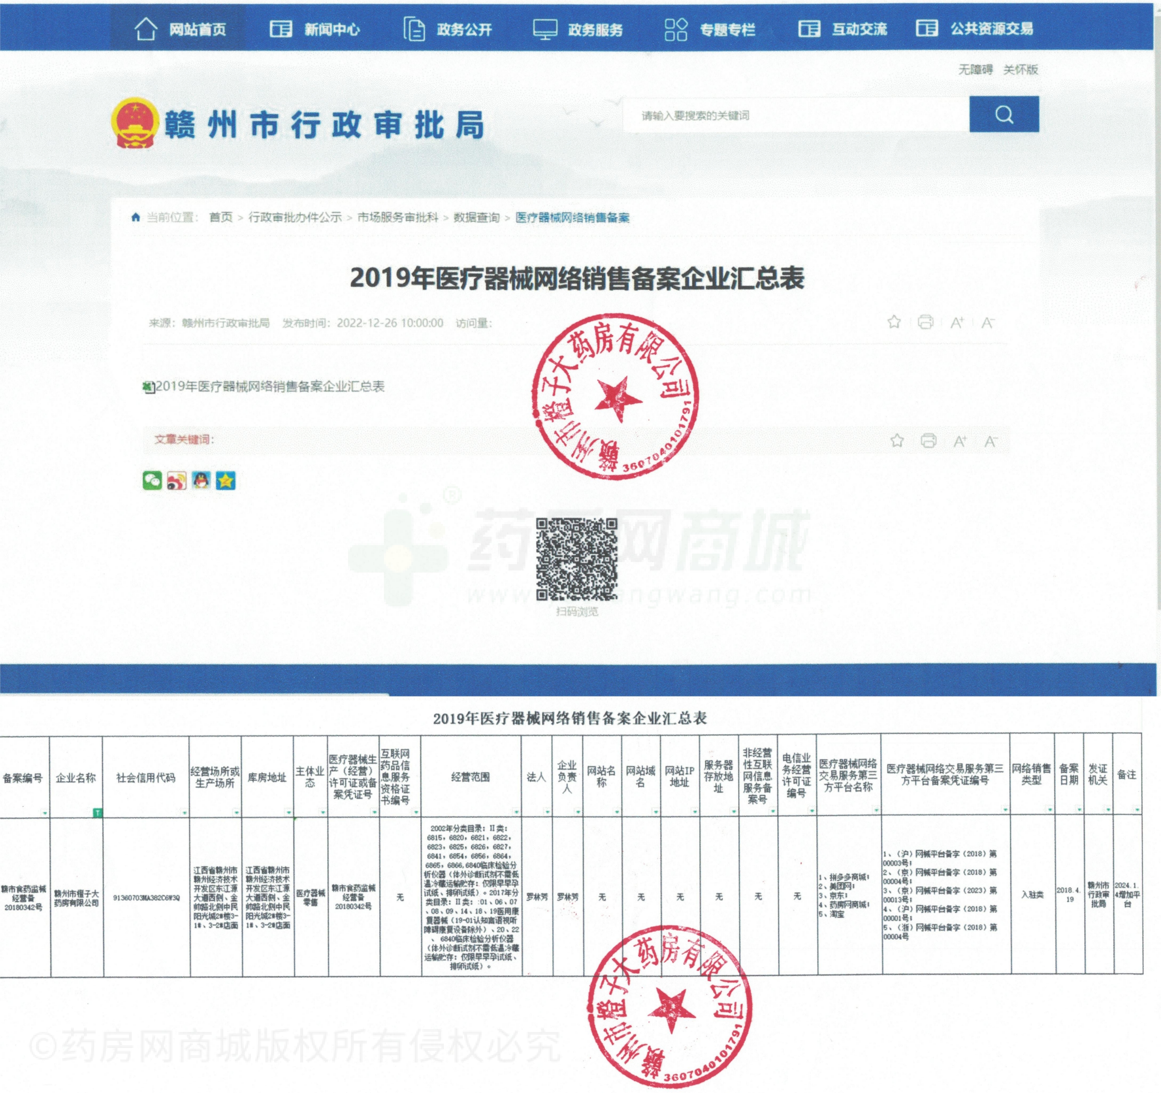Open 公共资源交易 navigation tab
The image size is (1161, 1093).
pyautogui.click(x=974, y=28)
